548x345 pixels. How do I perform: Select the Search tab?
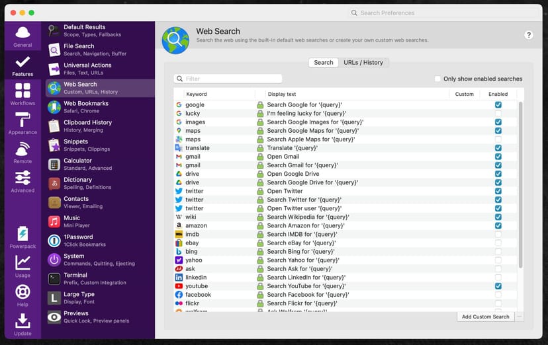pyautogui.click(x=324, y=63)
